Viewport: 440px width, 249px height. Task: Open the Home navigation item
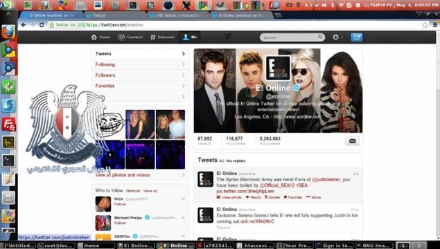click(x=100, y=37)
